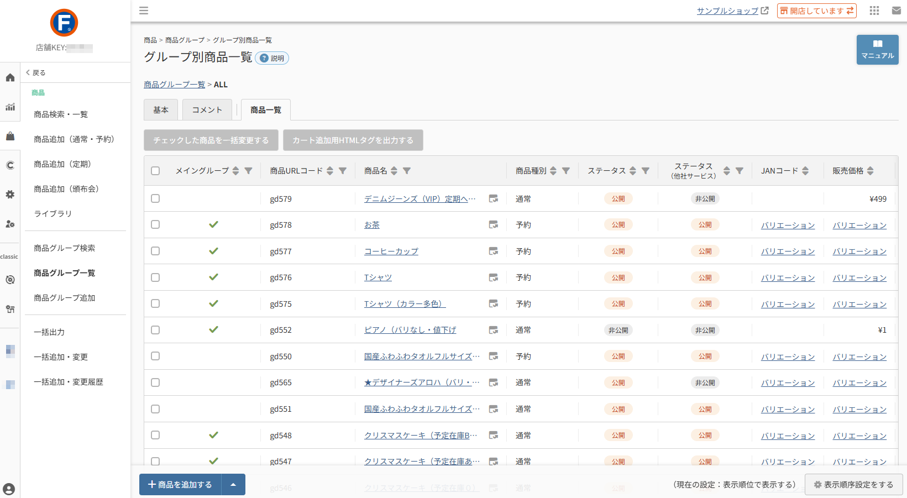Image resolution: width=907 pixels, height=498 pixels.
Task: Check the gd578 row checkbox
Action: [155, 224]
